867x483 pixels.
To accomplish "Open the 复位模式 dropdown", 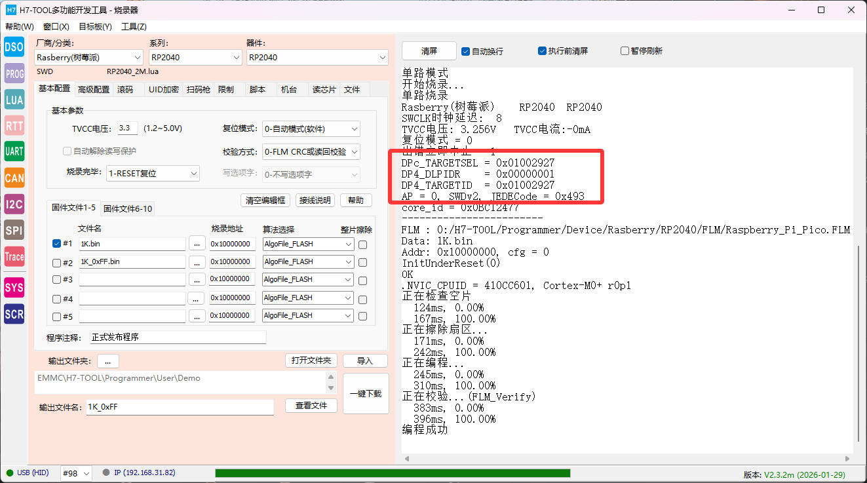I will (x=311, y=129).
